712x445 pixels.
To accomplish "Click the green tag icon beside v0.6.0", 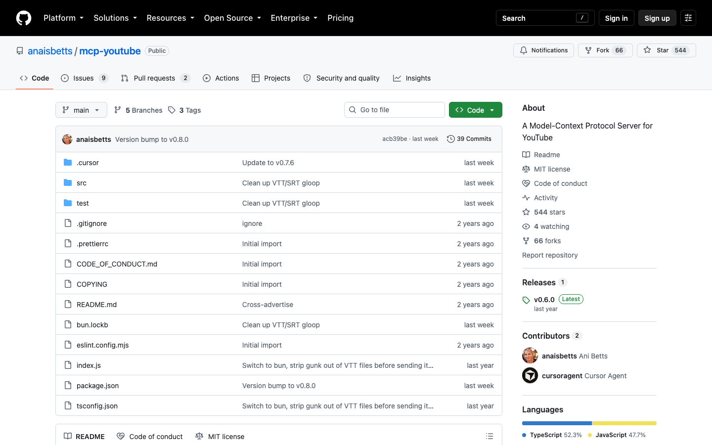I will coord(526,300).
